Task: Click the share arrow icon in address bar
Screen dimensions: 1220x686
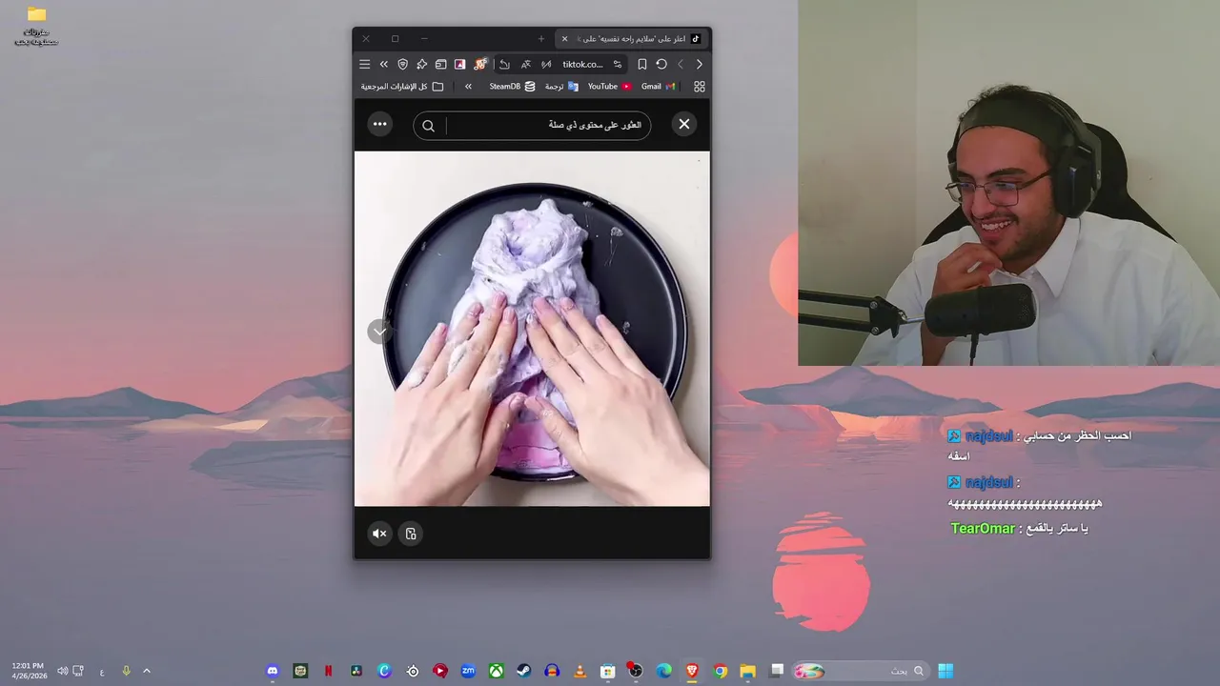Action: pyautogui.click(x=505, y=64)
